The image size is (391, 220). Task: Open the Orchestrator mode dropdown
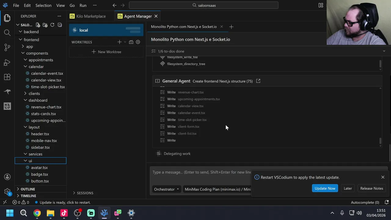pos(166,189)
